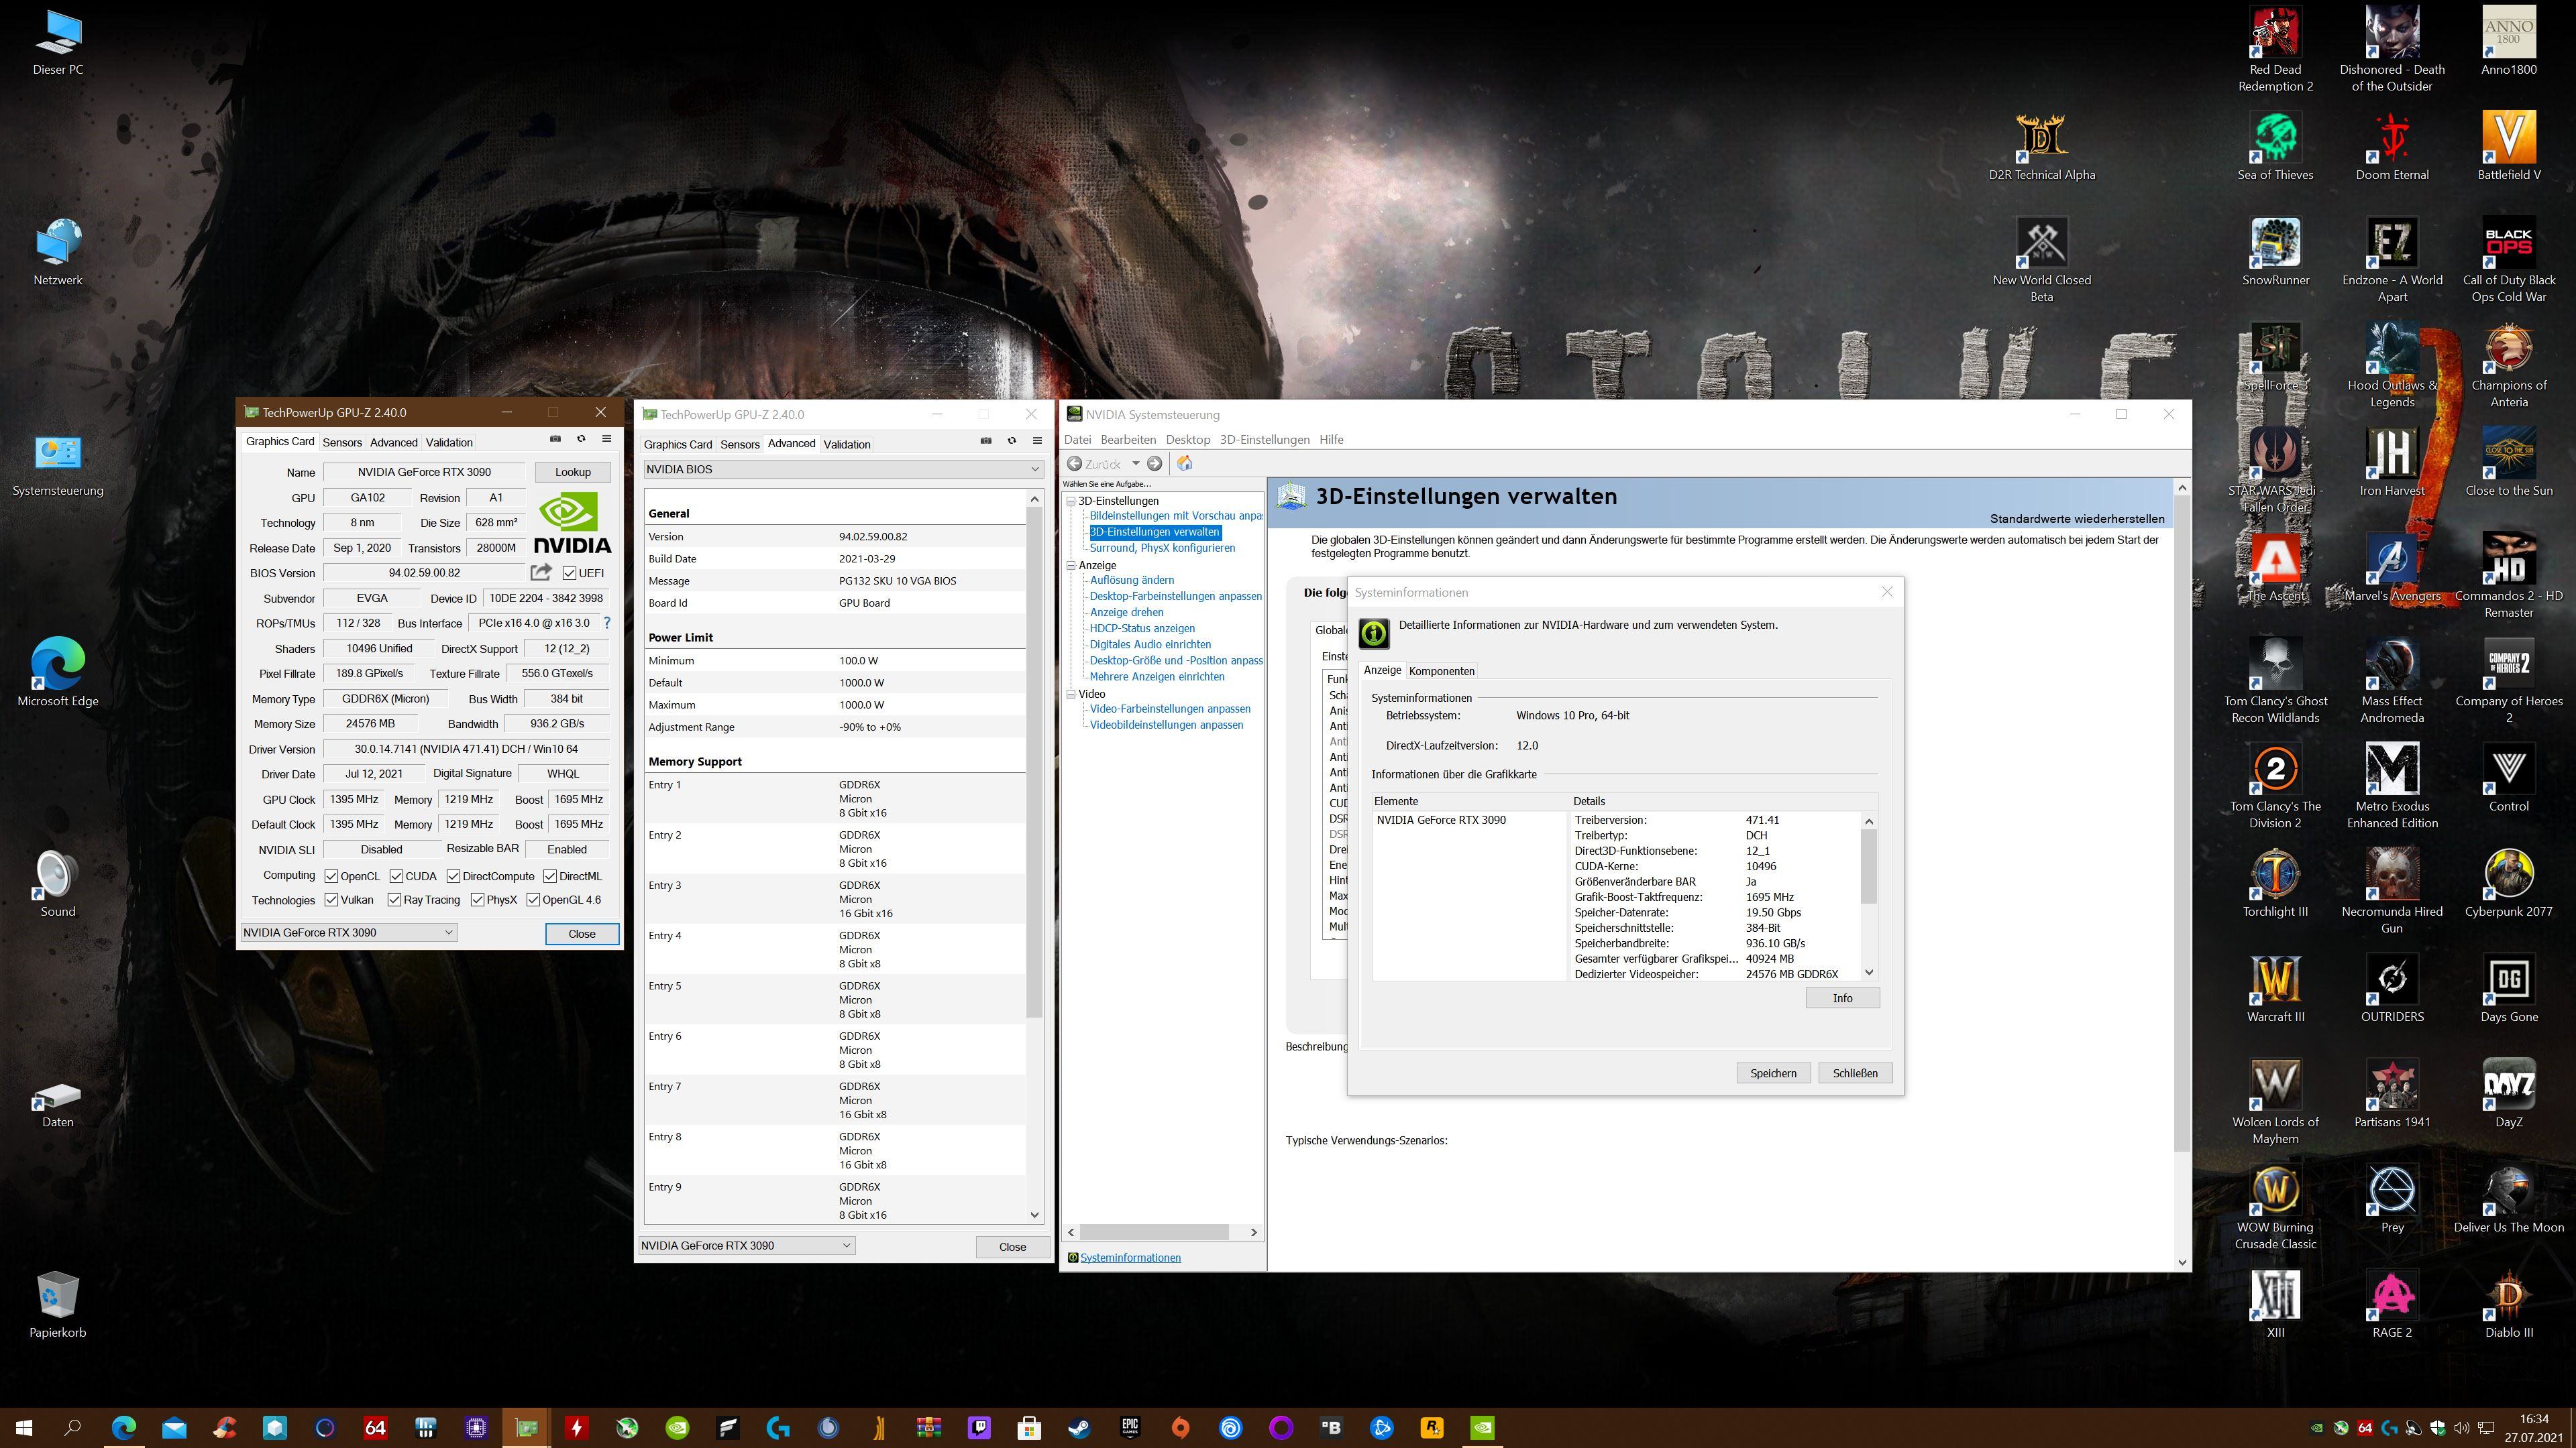This screenshot has width=2576, height=1448.
Task: Toggle the DirectML checkbox
Action: [x=550, y=876]
